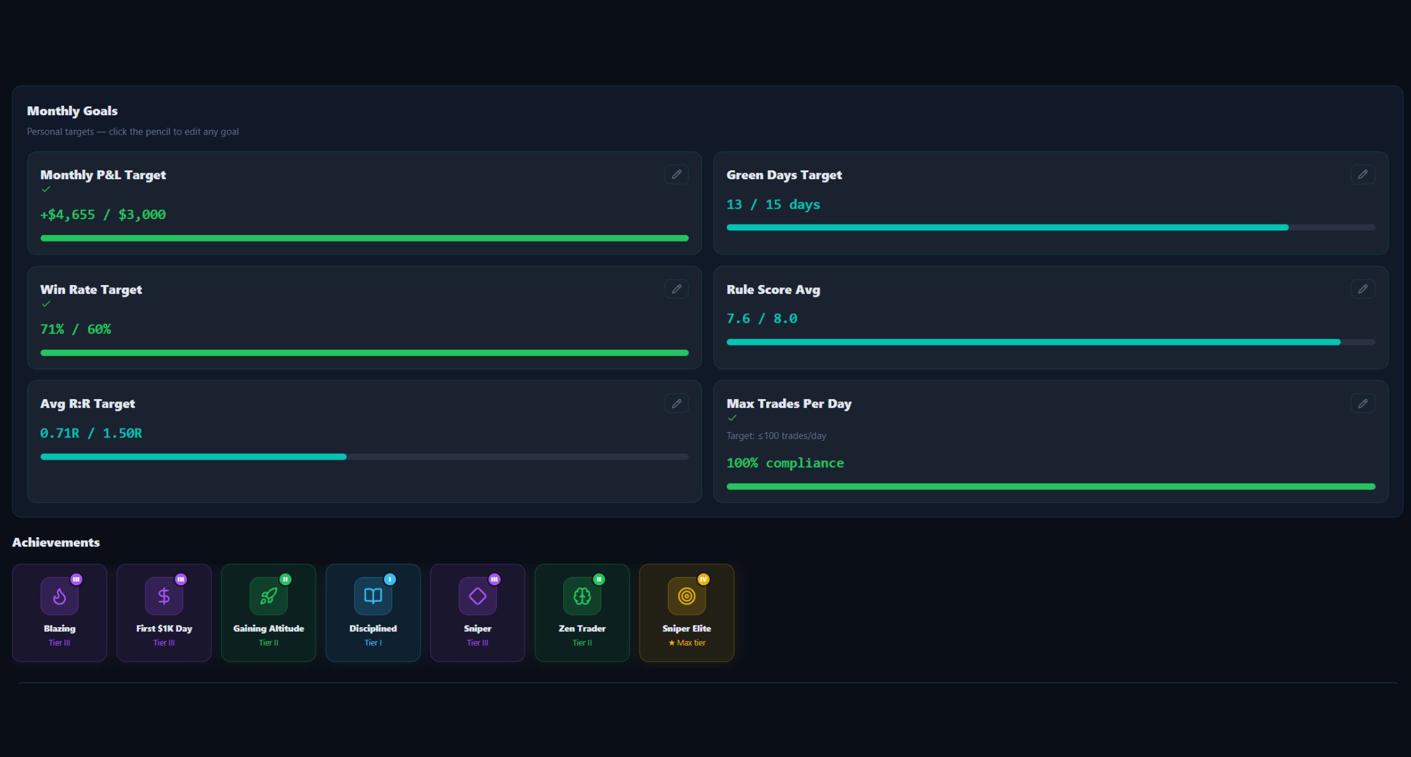This screenshot has height=757, width=1411.
Task: Click the Green Days progress bar
Action: 1051,227
